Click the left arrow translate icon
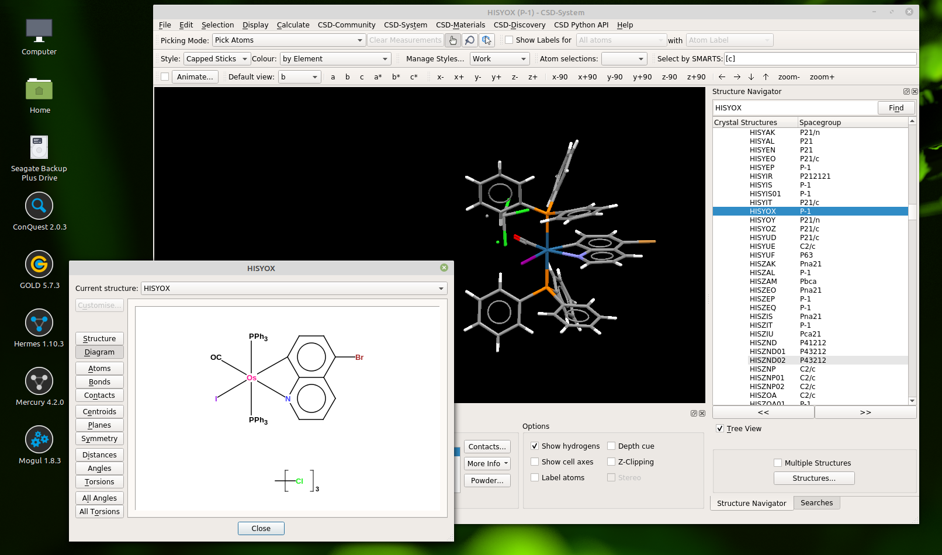The image size is (942, 555). (722, 77)
